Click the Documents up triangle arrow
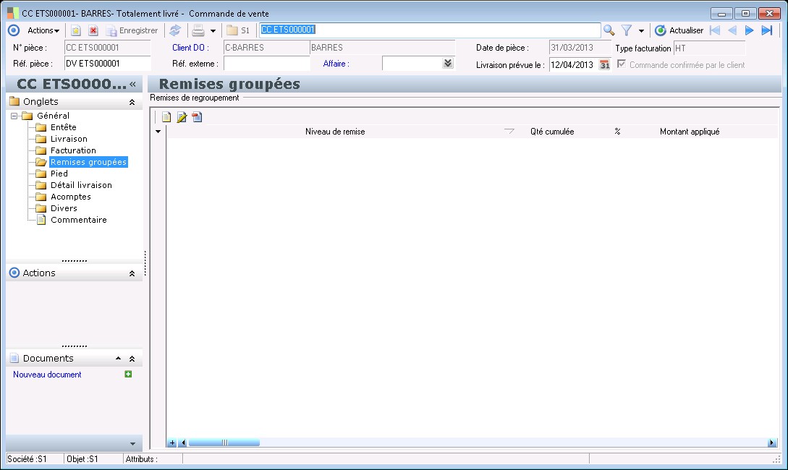 pos(118,359)
